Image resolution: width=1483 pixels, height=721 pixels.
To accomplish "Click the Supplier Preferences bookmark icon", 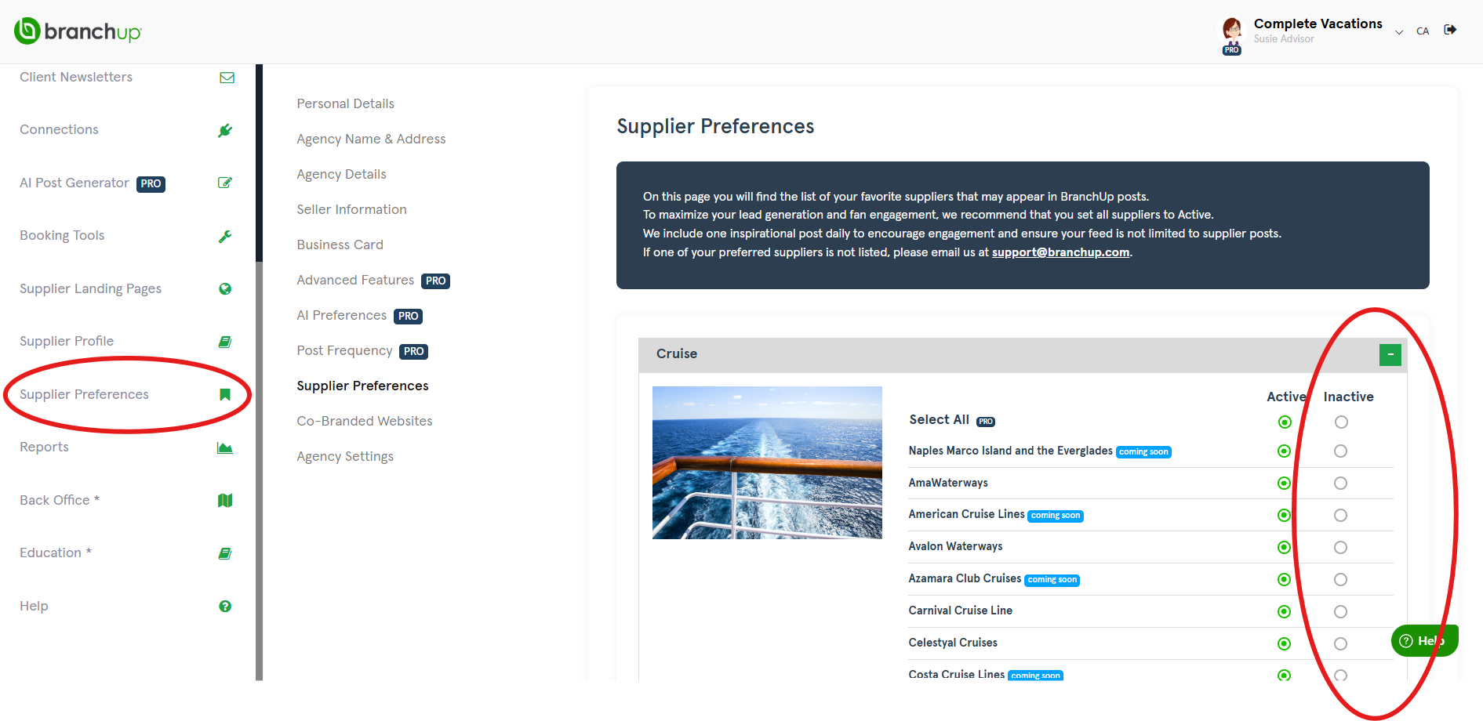I will (x=225, y=394).
